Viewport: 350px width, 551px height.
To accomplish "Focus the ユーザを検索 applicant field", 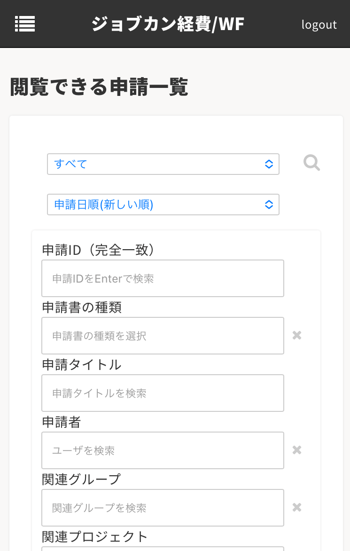I will coord(163,450).
